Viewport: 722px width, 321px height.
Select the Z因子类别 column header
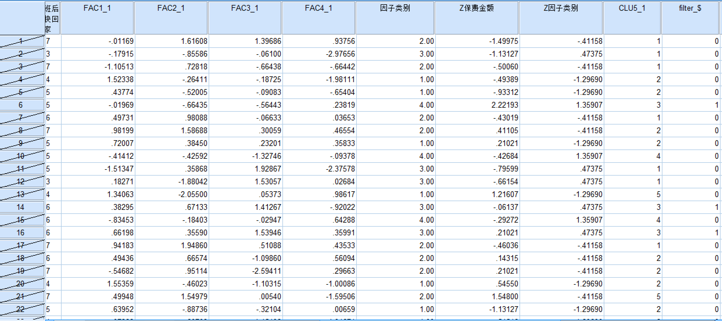[561, 18]
